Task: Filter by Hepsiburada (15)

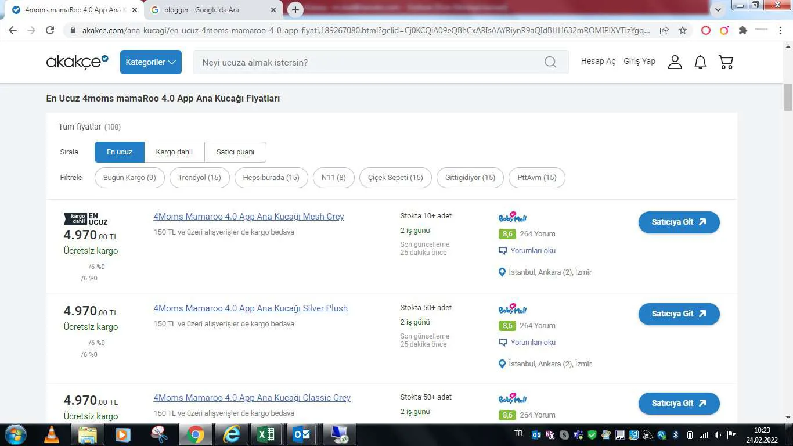Action: 271,178
